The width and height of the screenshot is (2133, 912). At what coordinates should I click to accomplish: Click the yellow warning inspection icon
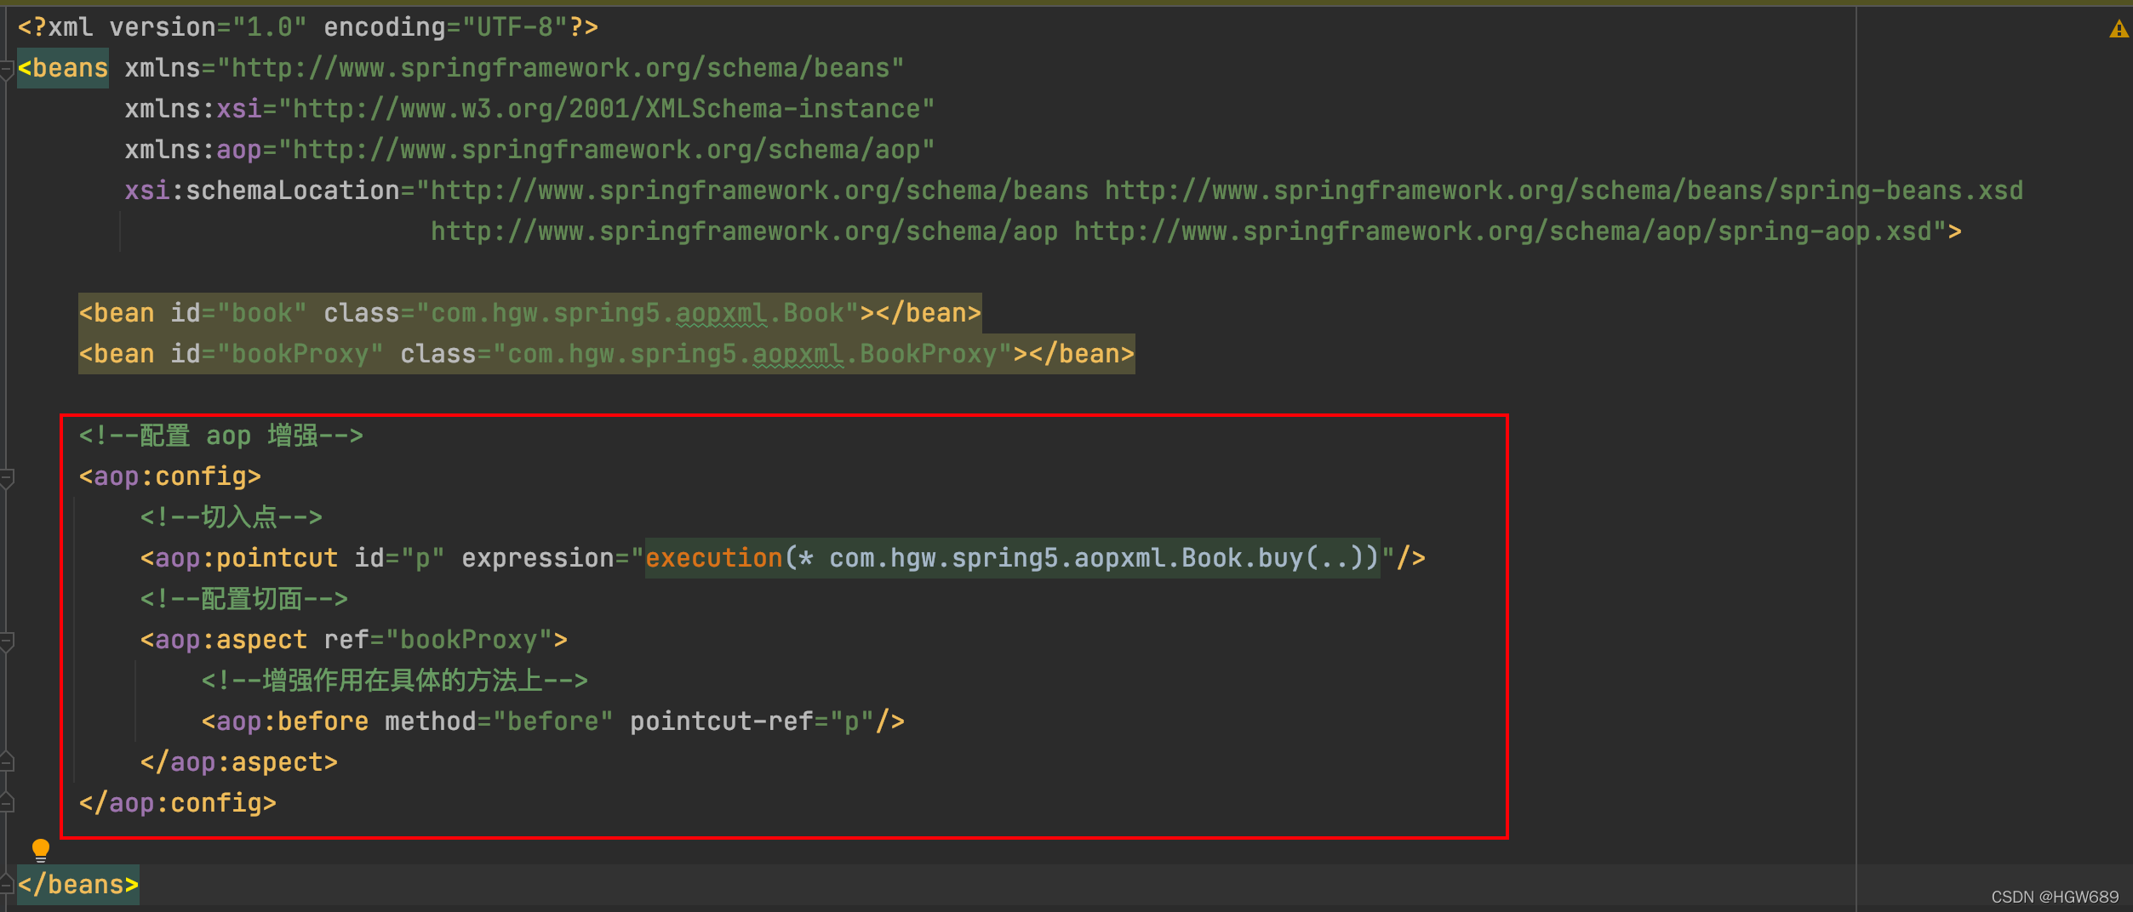[2119, 29]
